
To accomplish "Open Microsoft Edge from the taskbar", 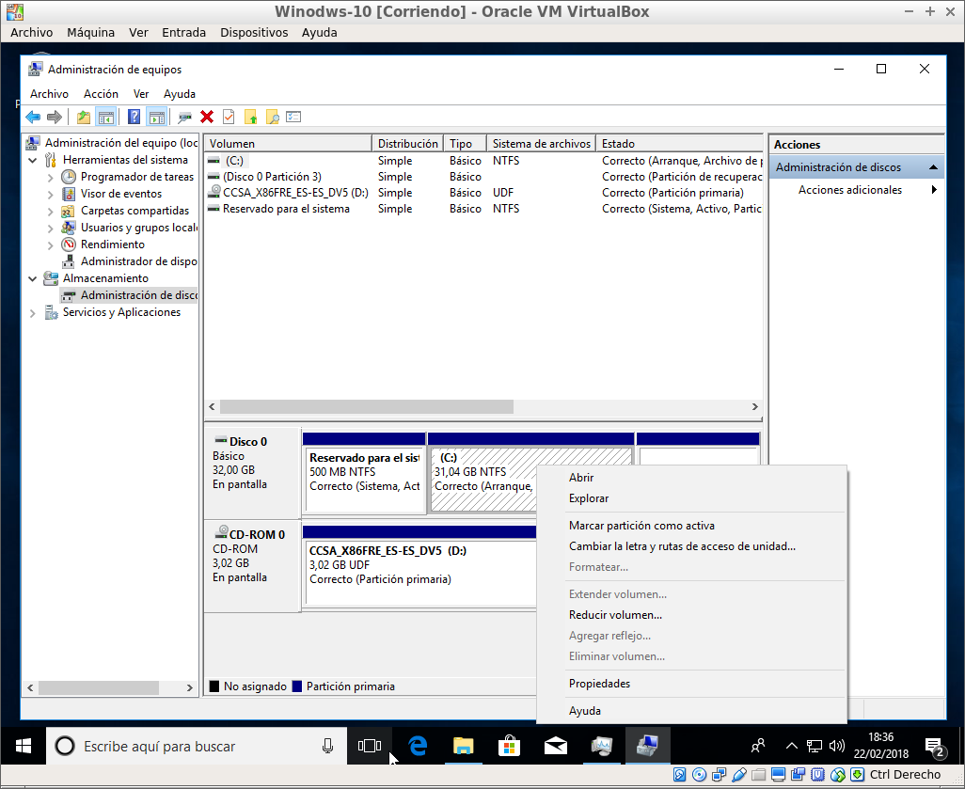I will (417, 745).
